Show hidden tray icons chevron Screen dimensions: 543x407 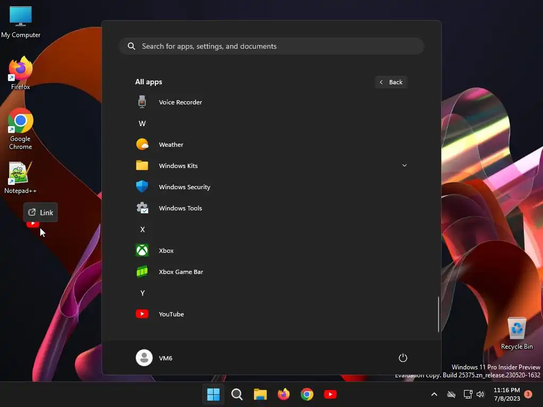[x=434, y=394]
